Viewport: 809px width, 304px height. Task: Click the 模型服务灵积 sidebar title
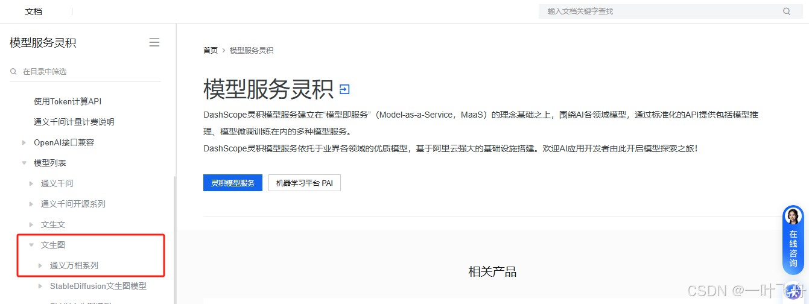click(43, 42)
